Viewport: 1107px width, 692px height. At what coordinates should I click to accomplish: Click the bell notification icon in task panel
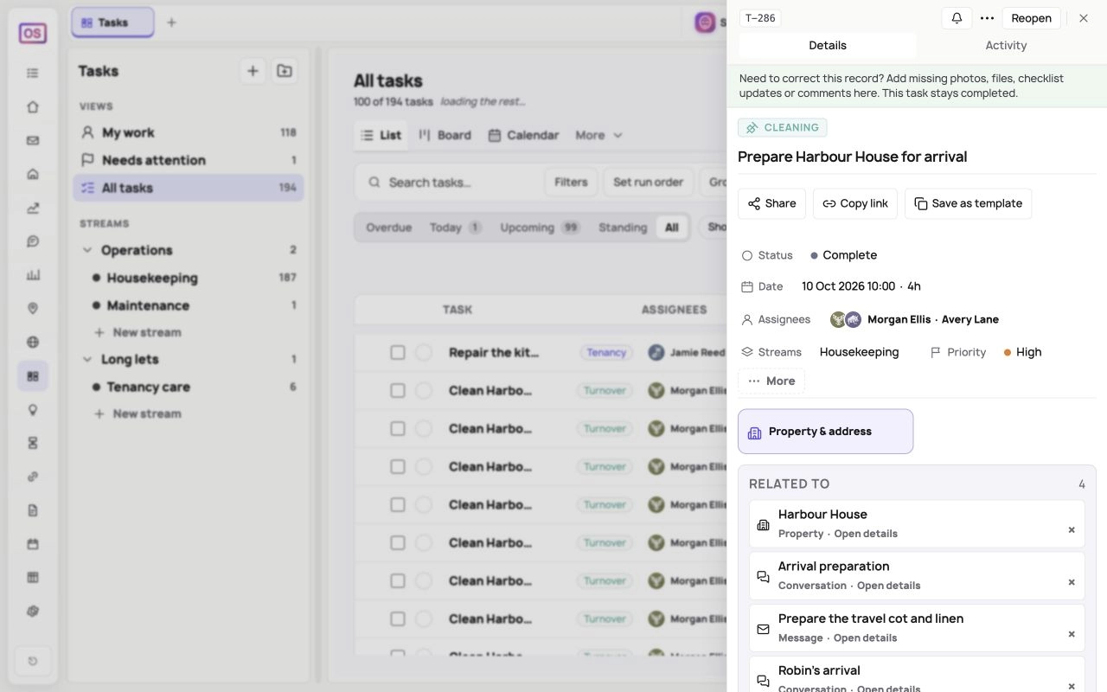click(x=957, y=18)
